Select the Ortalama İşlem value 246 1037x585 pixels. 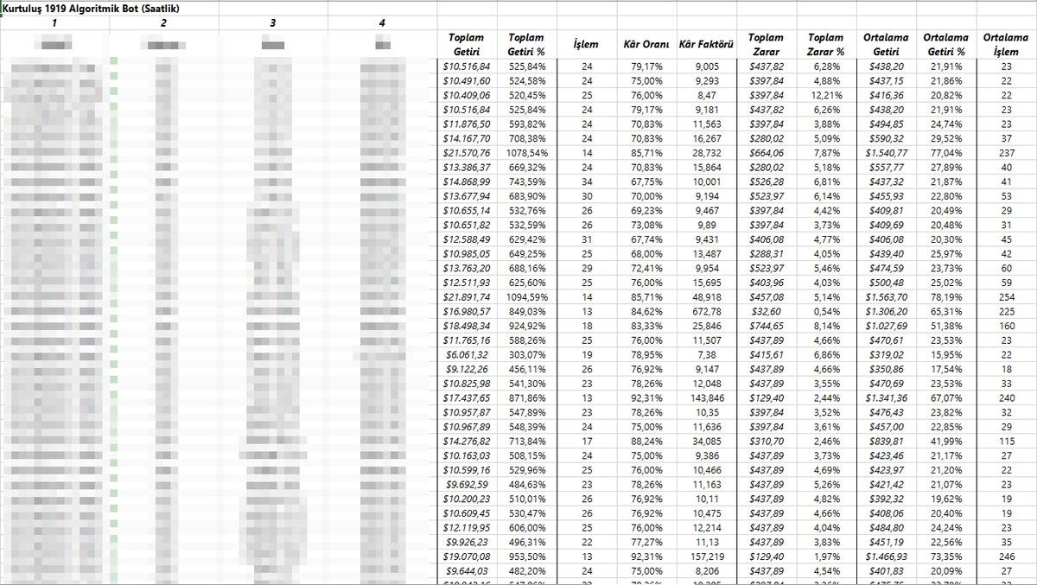tap(1006, 557)
